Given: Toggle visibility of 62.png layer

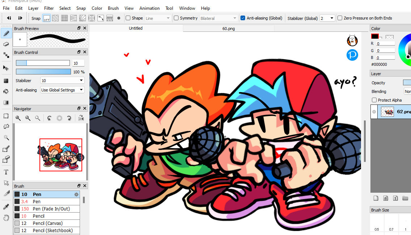Looking at the screenshot, I should 374,112.
